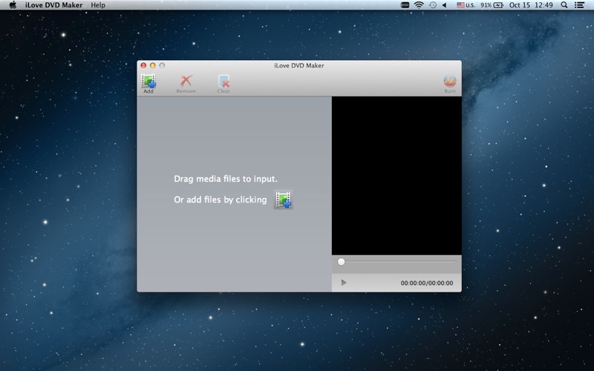Click the preview seek slider knob
Image resolution: width=594 pixels, height=371 pixels.
point(341,262)
